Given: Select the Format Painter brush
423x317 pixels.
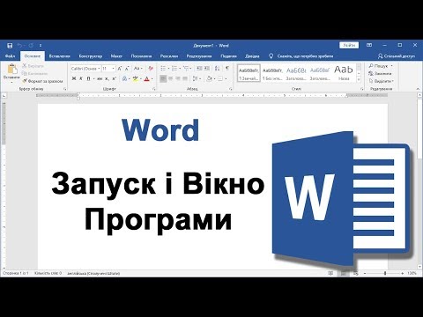Looking at the screenshot, I should pos(25,81).
